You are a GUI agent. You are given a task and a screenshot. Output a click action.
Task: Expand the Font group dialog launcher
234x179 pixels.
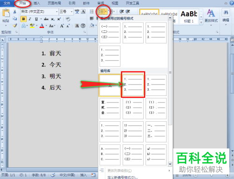click(x=84, y=32)
